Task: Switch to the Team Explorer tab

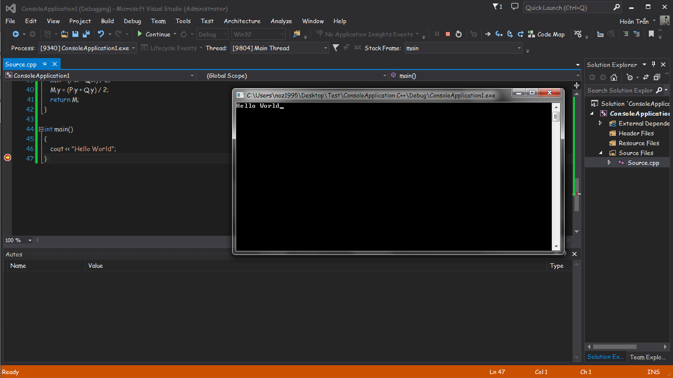Action: click(x=648, y=357)
